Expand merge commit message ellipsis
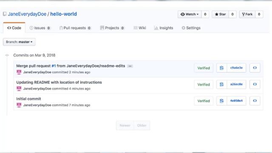 click(130, 66)
